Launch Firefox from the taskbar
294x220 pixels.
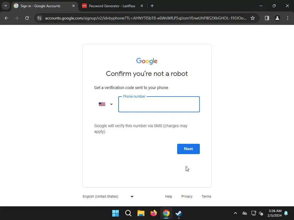tap(154, 213)
